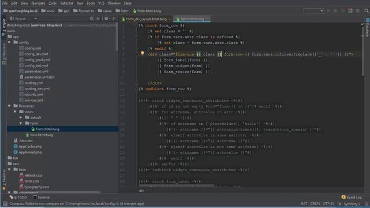Toggle the Favorites tool window tab
This screenshot has width=370, height=208.
(4, 180)
